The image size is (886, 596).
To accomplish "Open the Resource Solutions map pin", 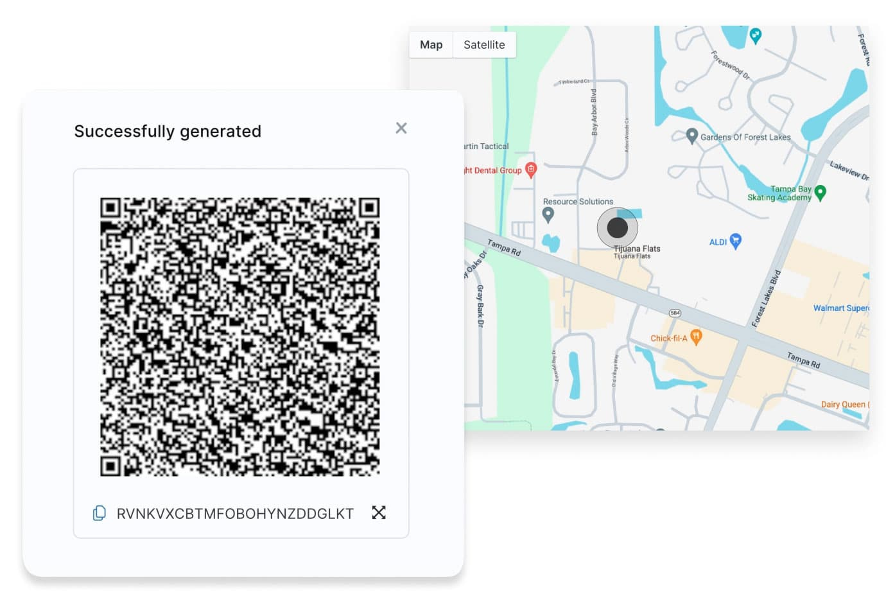I will pos(548,215).
